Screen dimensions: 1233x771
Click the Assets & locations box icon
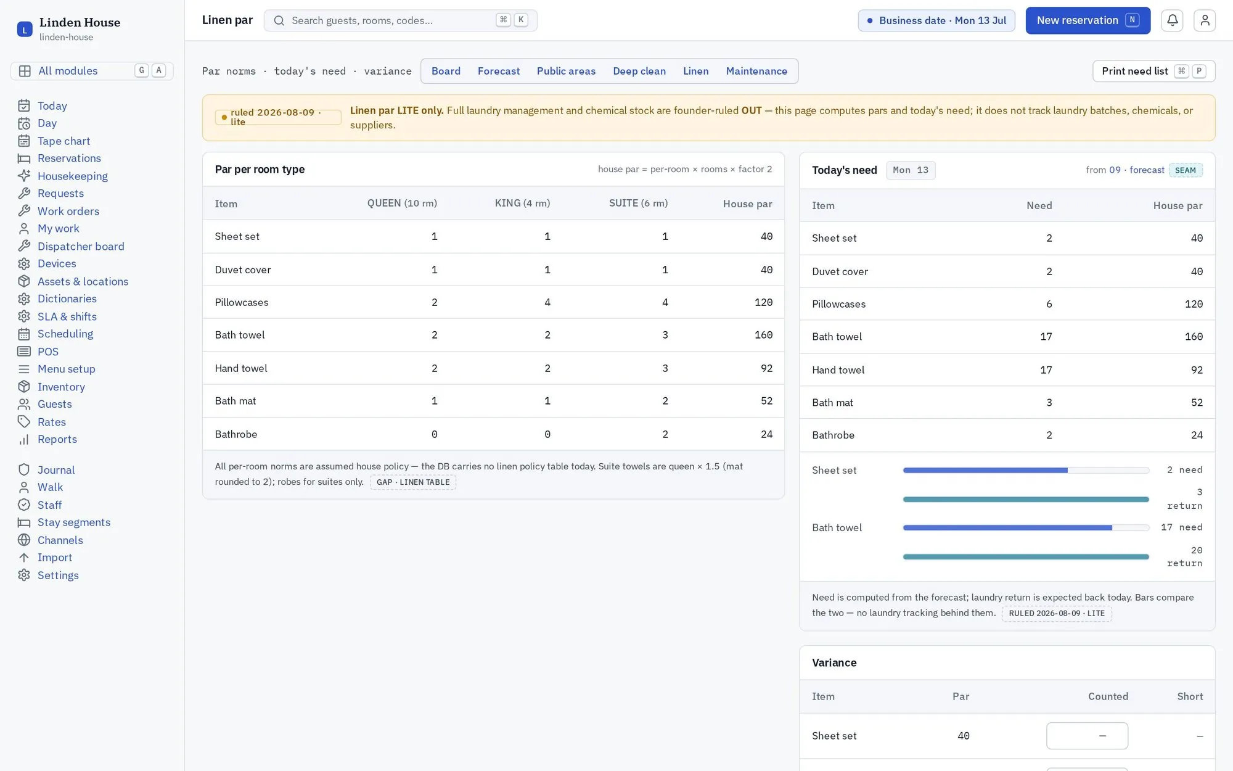[24, 281]
